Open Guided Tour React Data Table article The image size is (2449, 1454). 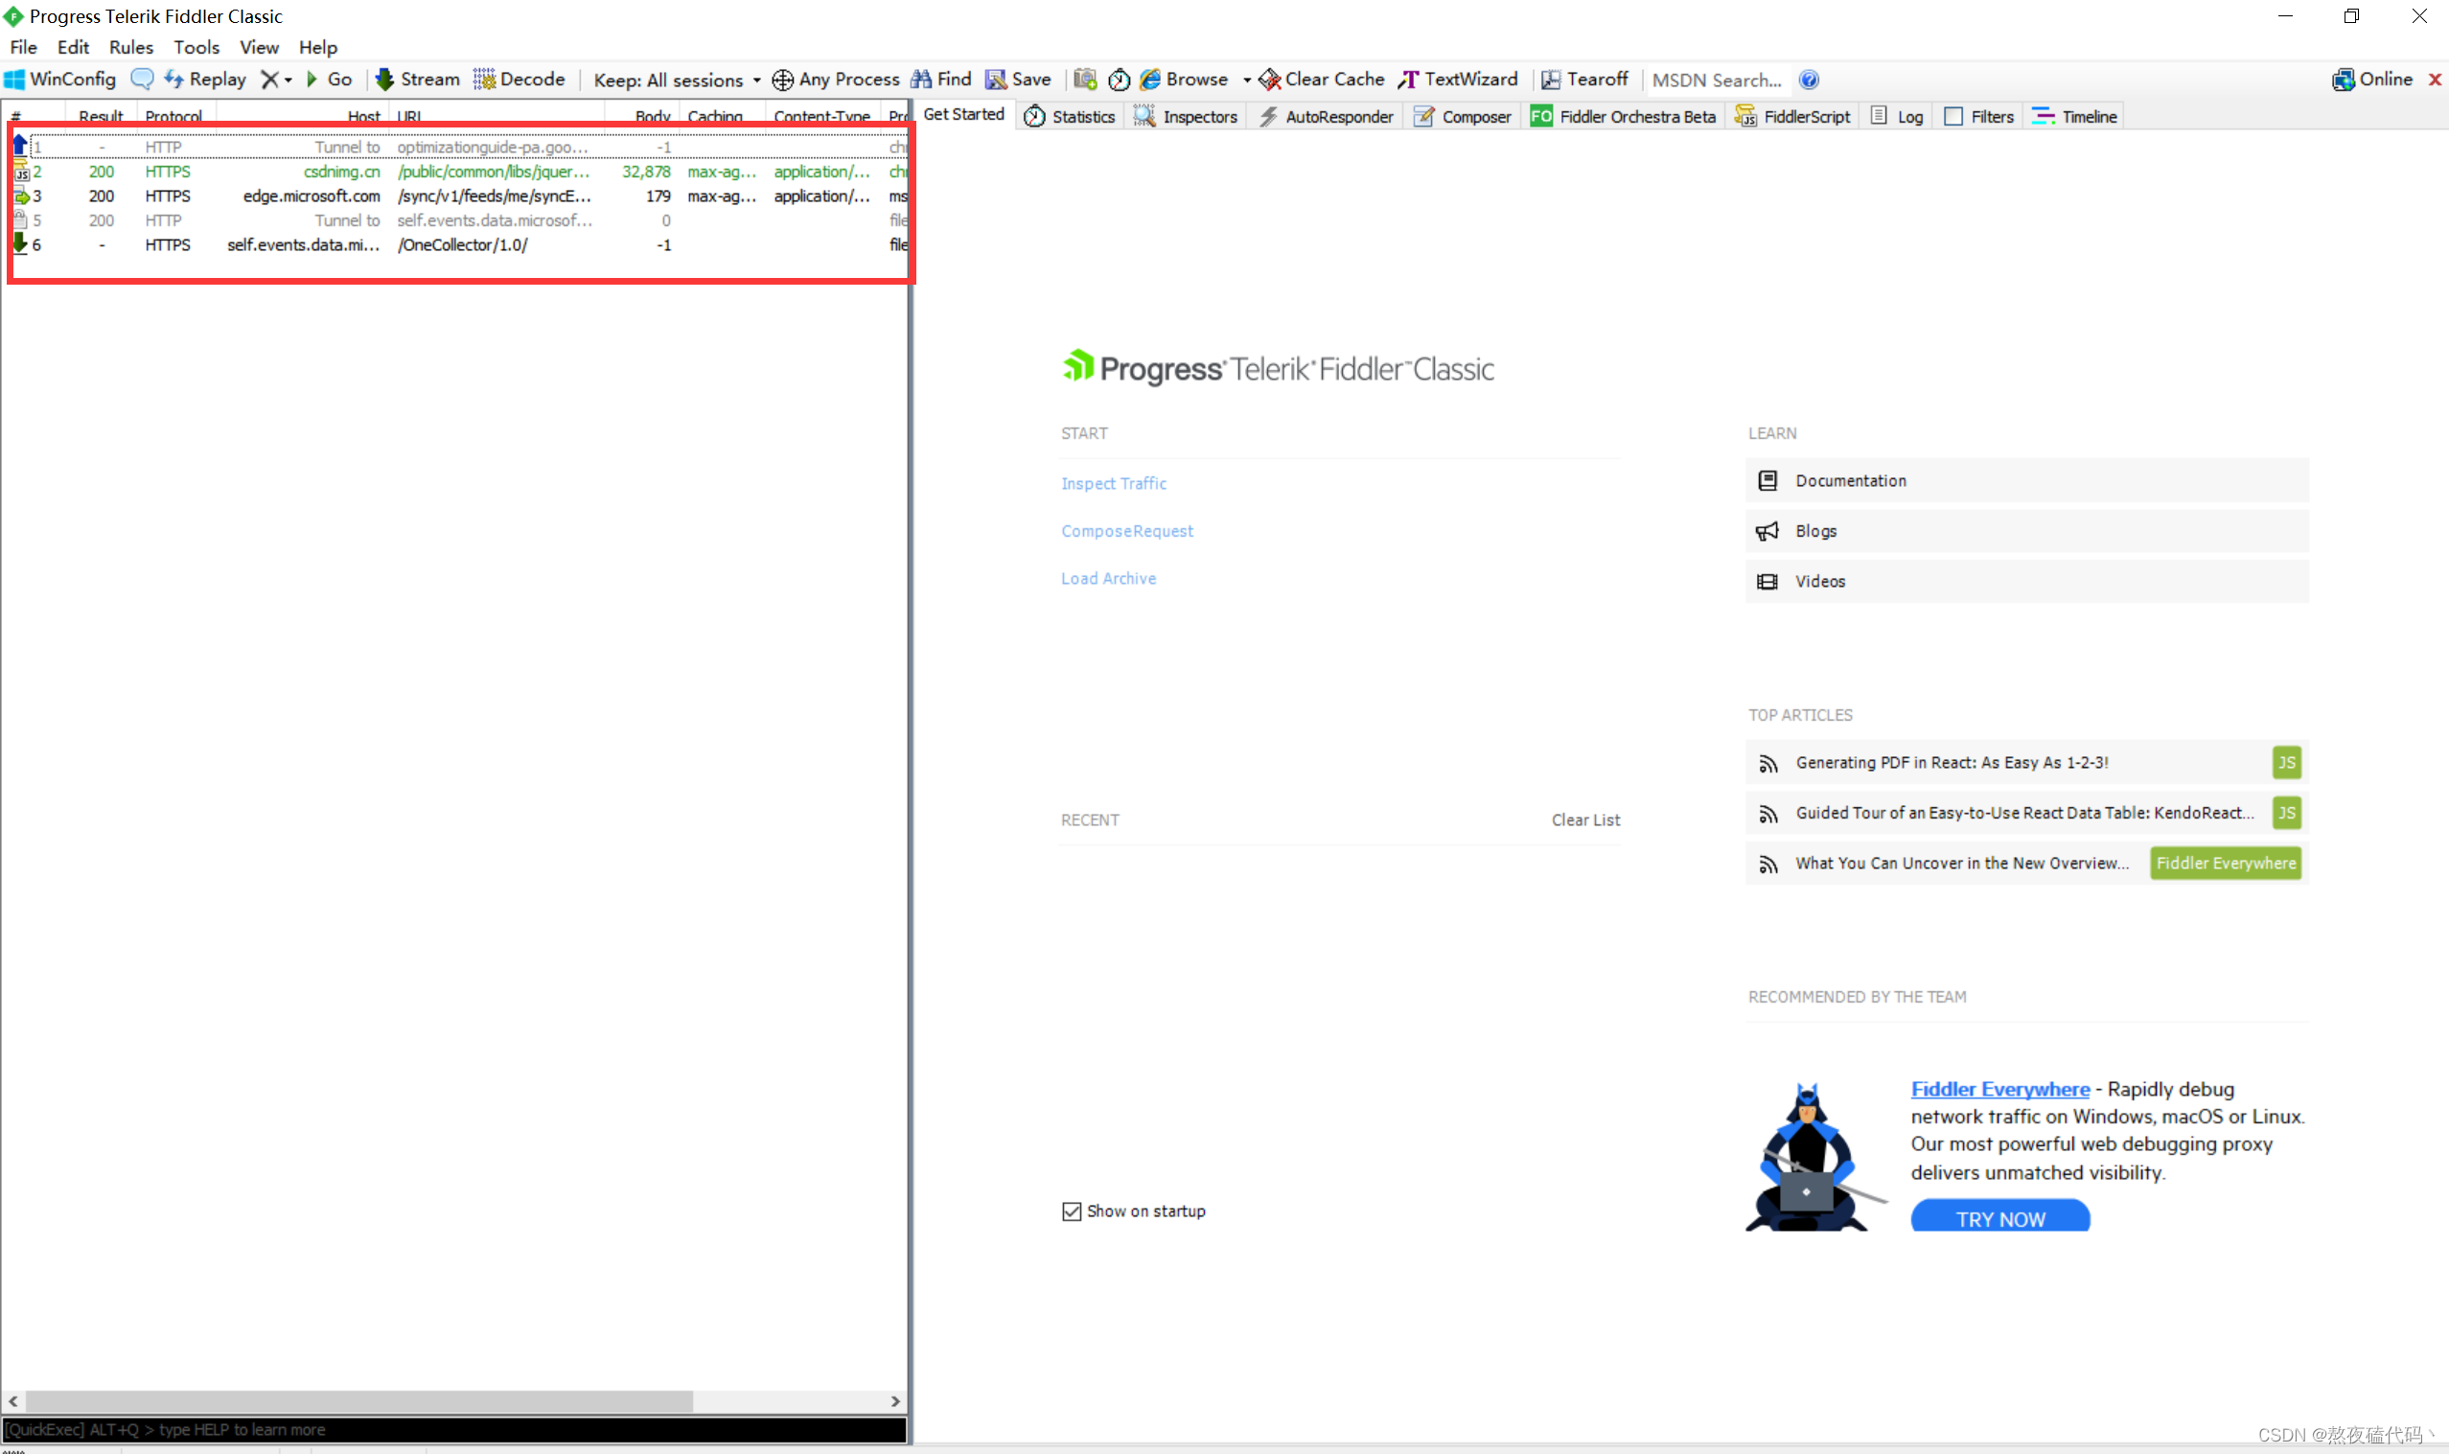click(2027, 812)
